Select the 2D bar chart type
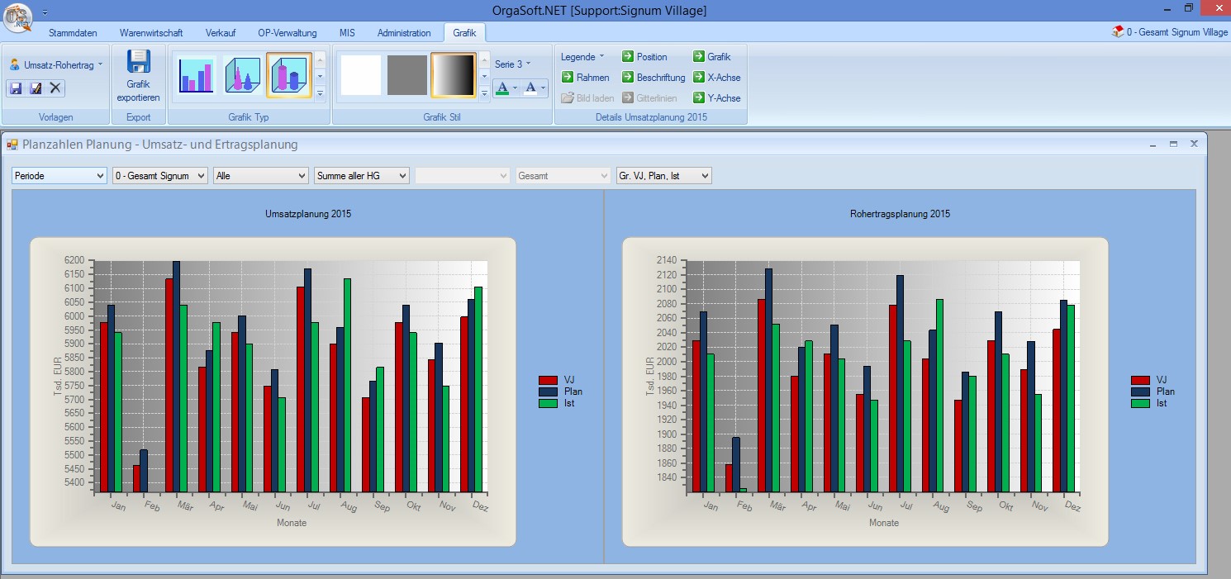Viewport: 1231px width, 579px height. point(196,75)
